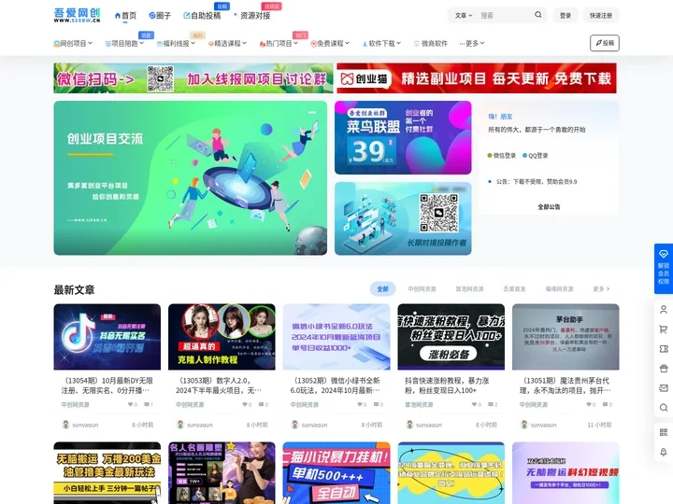The height and width of the screenshot is (504, 673).
Task: Open the coupon ticket sidebar icon
Action: coord(663,349)
